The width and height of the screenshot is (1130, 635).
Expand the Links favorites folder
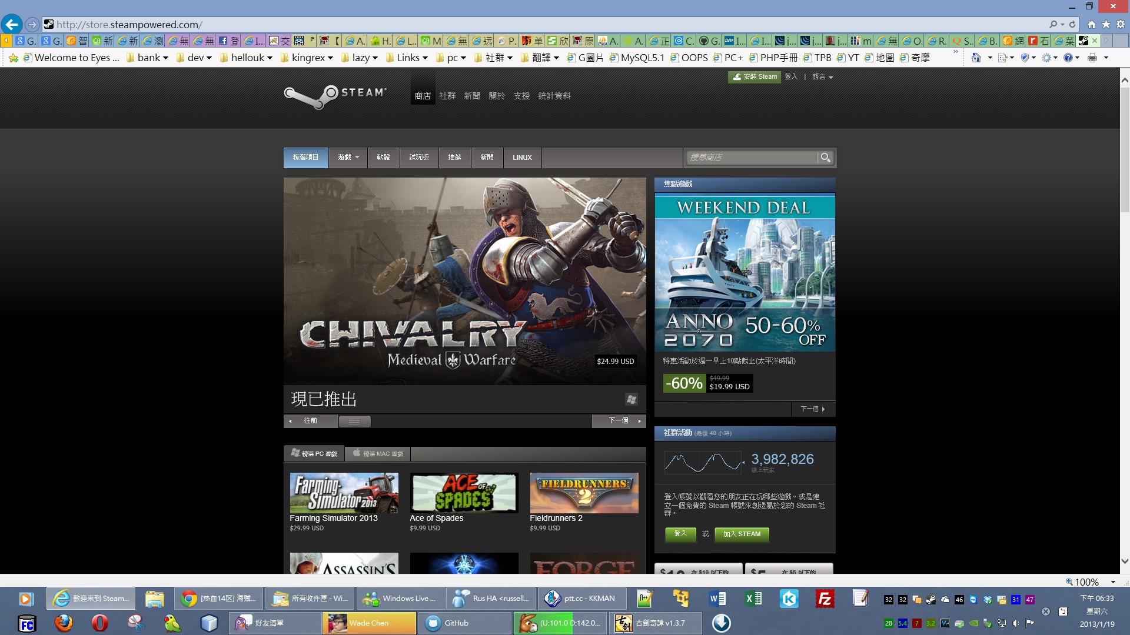406,58
